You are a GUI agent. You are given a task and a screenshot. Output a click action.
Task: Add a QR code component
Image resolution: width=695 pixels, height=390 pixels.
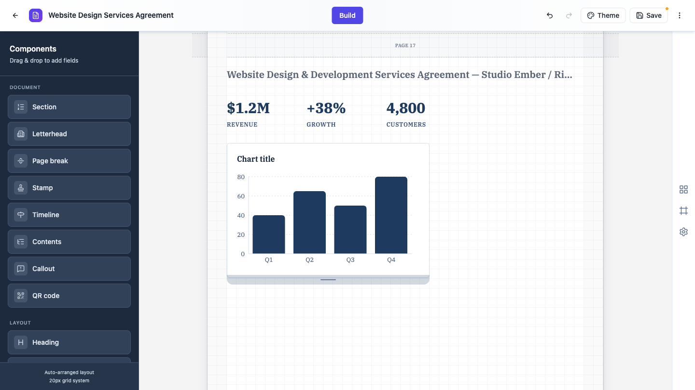coord(69,296)
